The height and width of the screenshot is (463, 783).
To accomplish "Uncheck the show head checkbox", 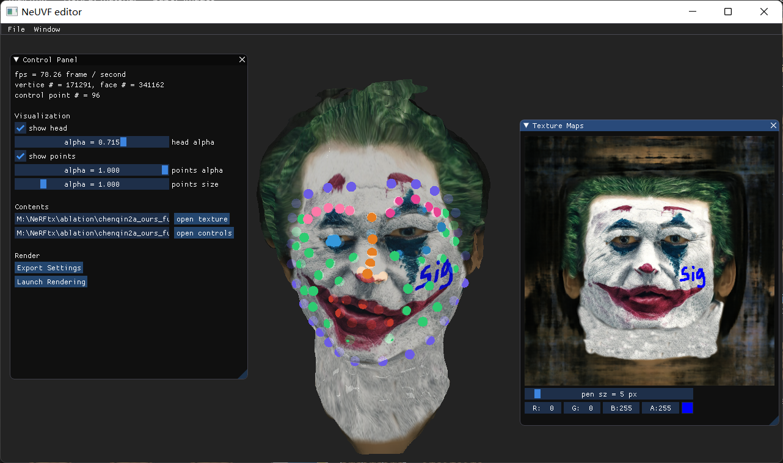I will [21, 128].
